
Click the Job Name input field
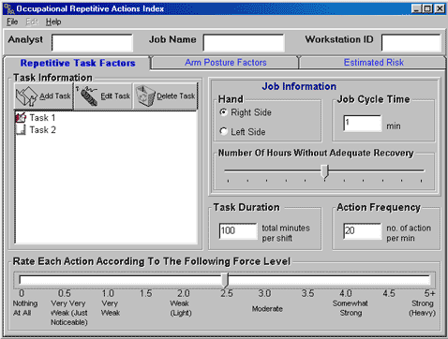click(244, 43)
